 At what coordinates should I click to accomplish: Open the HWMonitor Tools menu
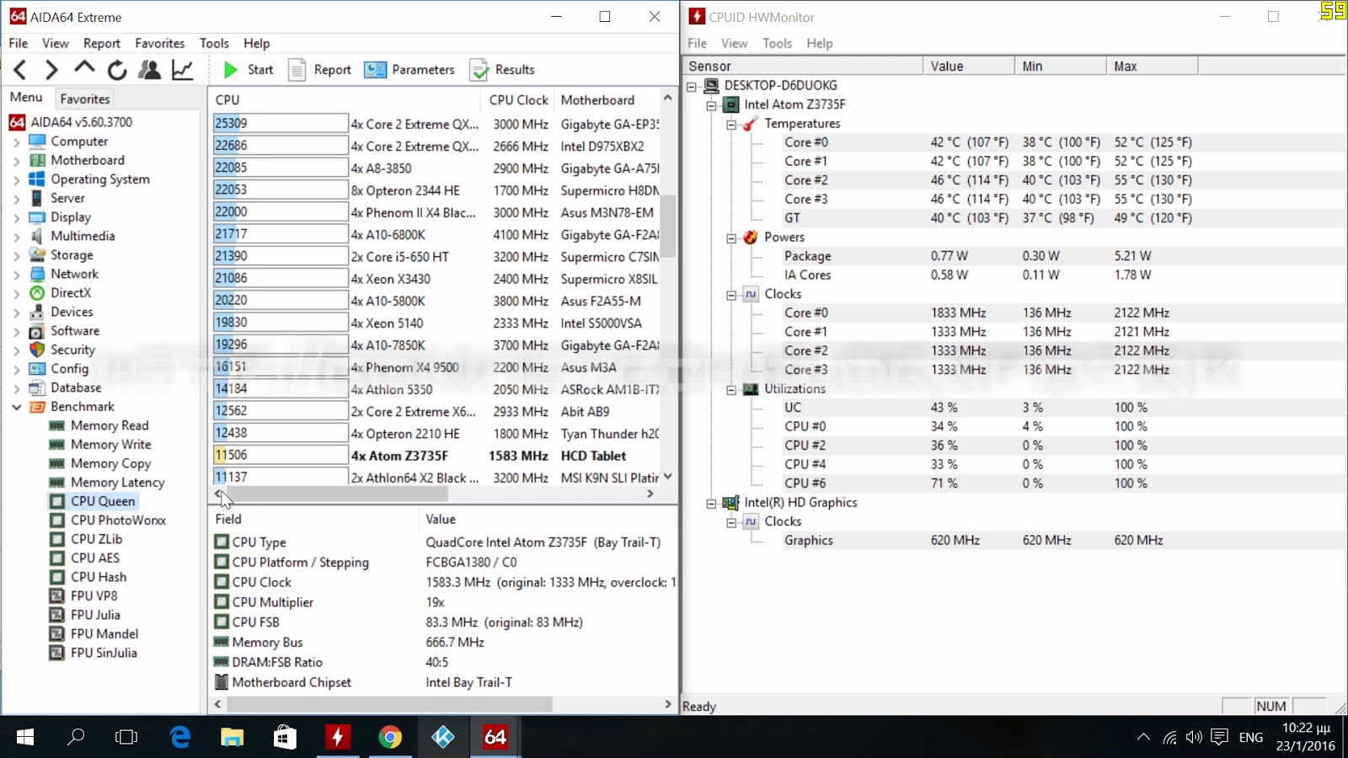pos(777,43)
